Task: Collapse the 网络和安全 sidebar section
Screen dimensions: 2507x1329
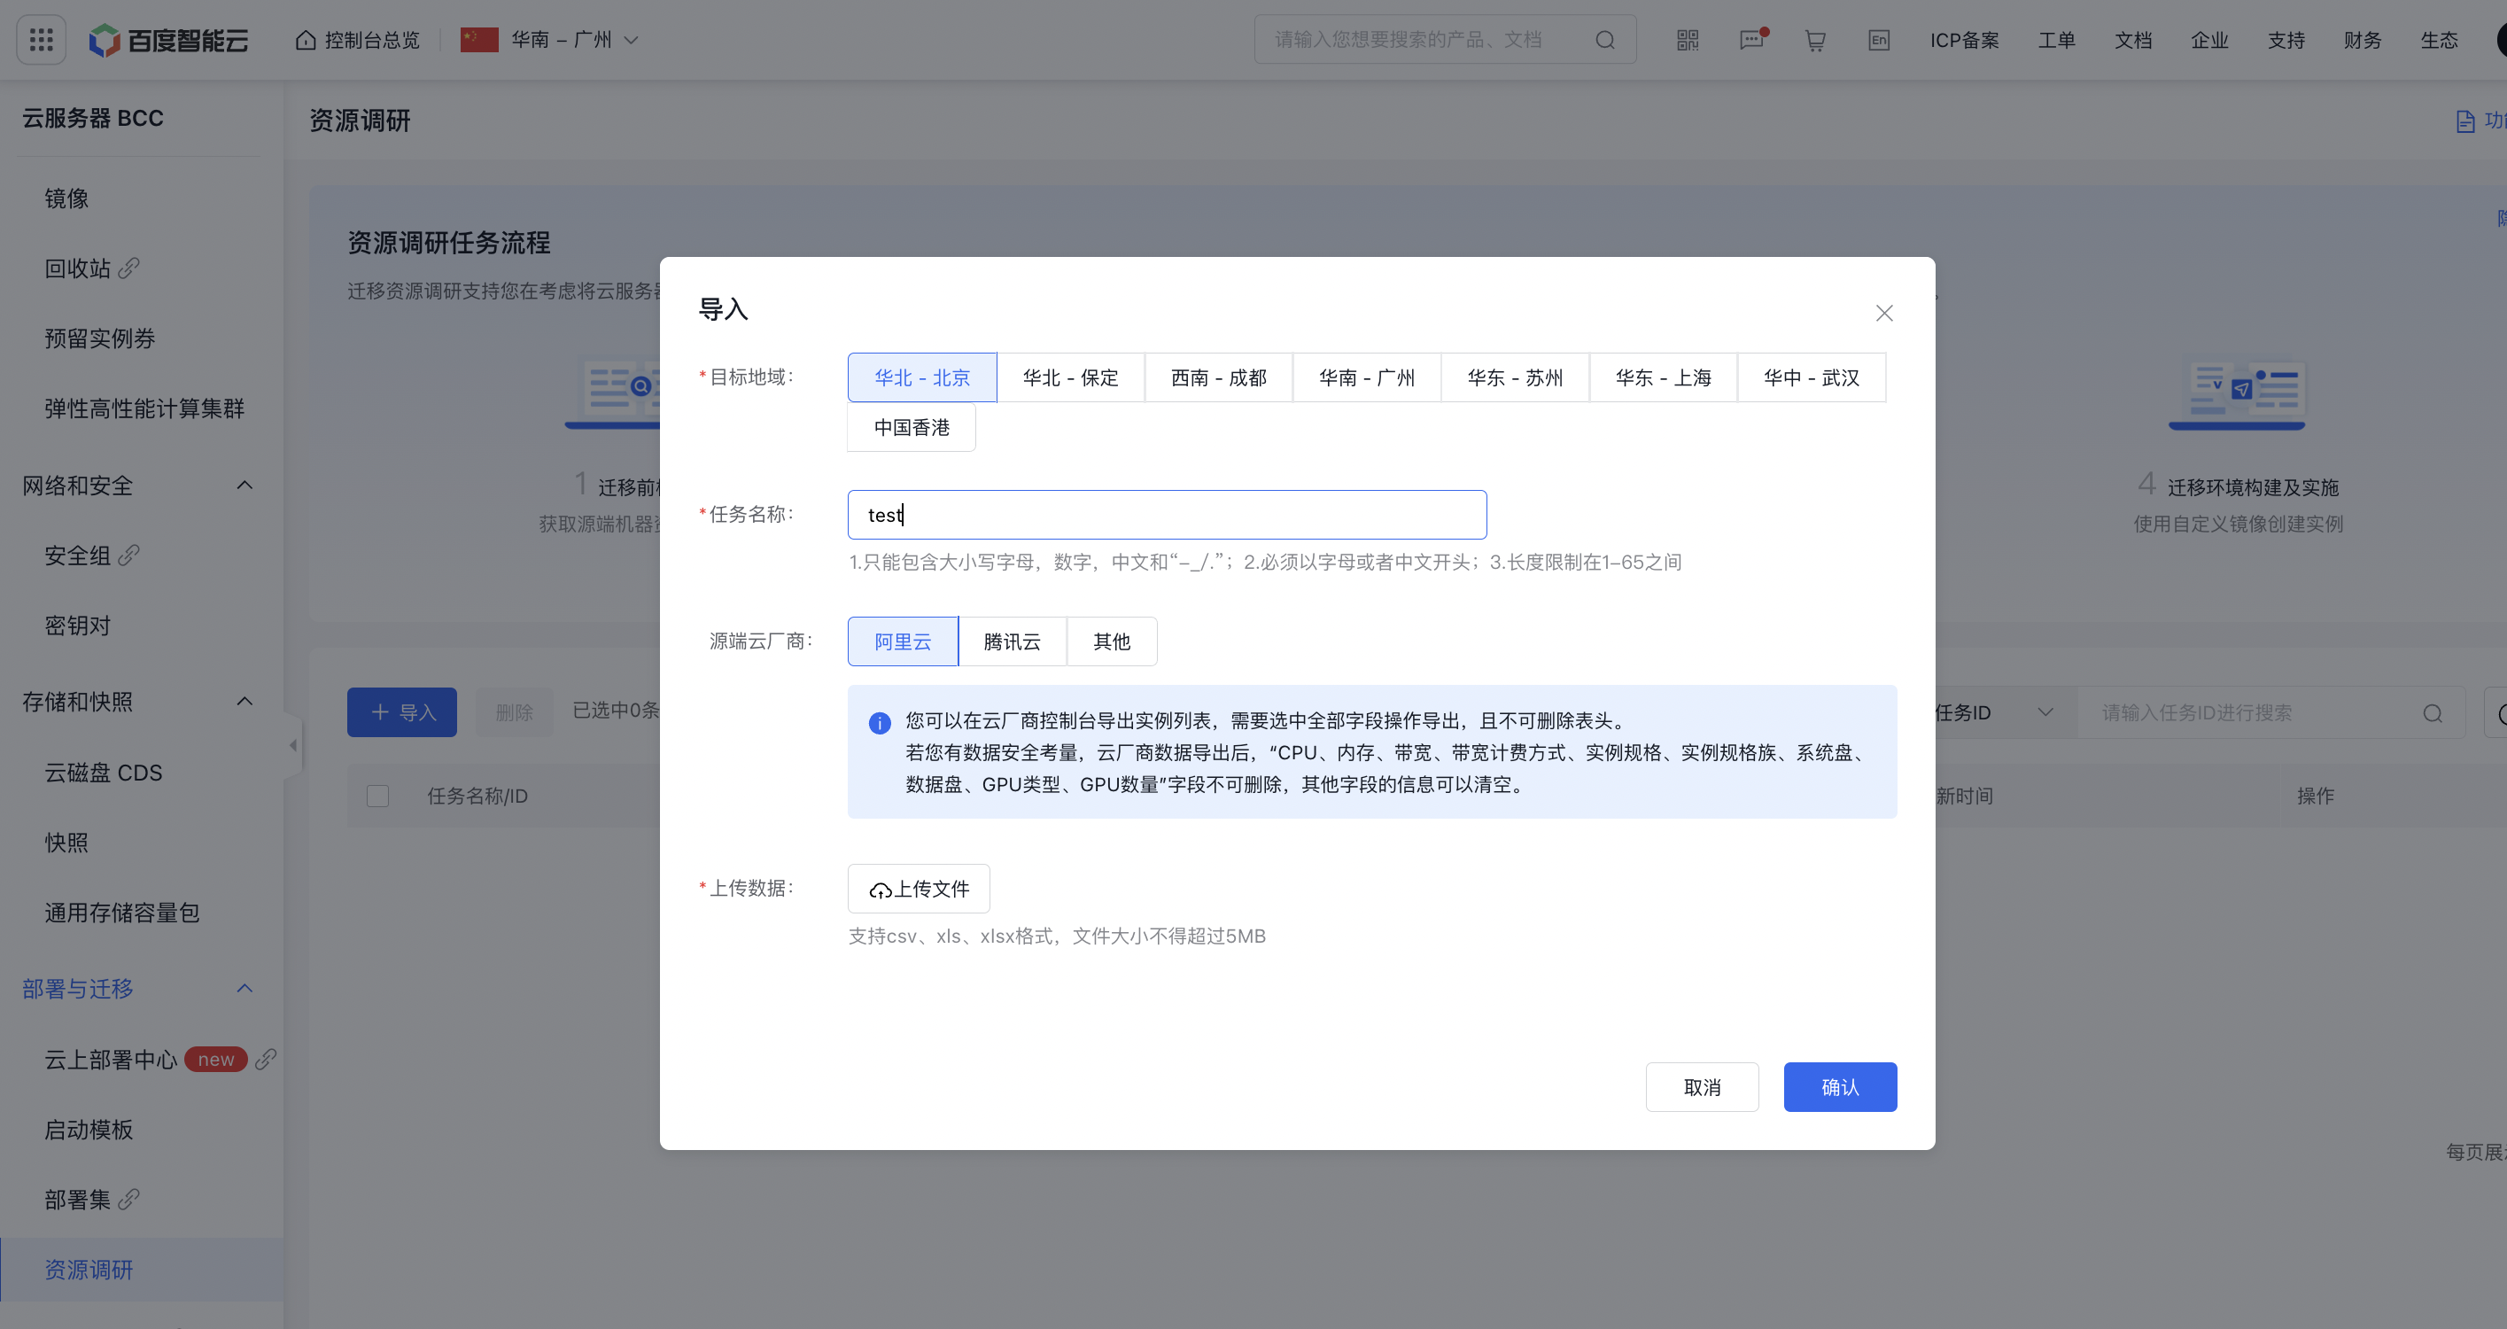Action: pos(244,485)
